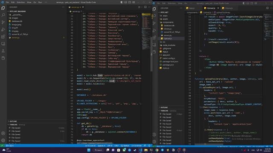Open Explorer view in left VS Code window
This screenshot has height=153, width=273.
(3, 8)
